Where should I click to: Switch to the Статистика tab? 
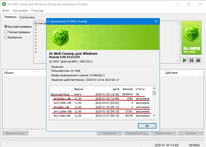27,17
